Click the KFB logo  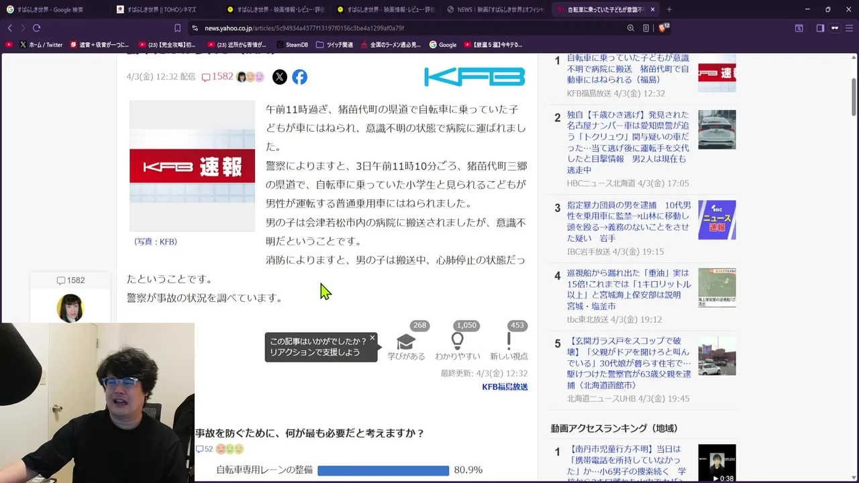[474, 77]
